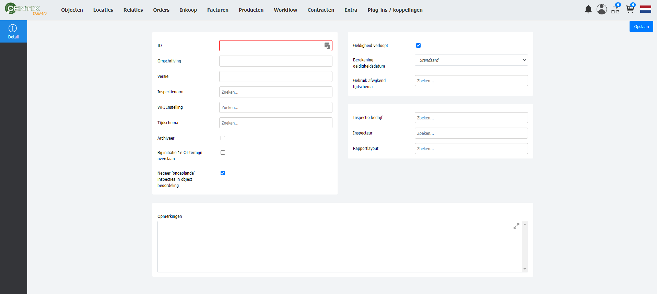This screenshot has width=657, height=294.
Task: Open the Contracten menu
Action: [x=321, y=10]
